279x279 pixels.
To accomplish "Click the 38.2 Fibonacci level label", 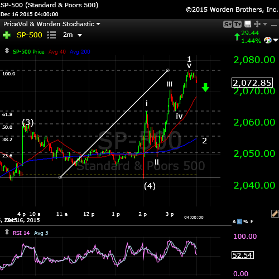I will tap(7, 139).
